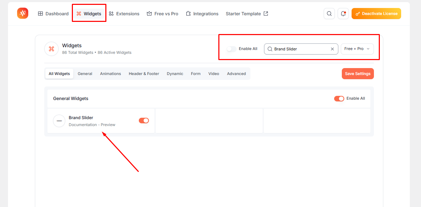This screenshot has width=421, height=207.
Task: Click the Save Settings button
Action: coord(358,74)
